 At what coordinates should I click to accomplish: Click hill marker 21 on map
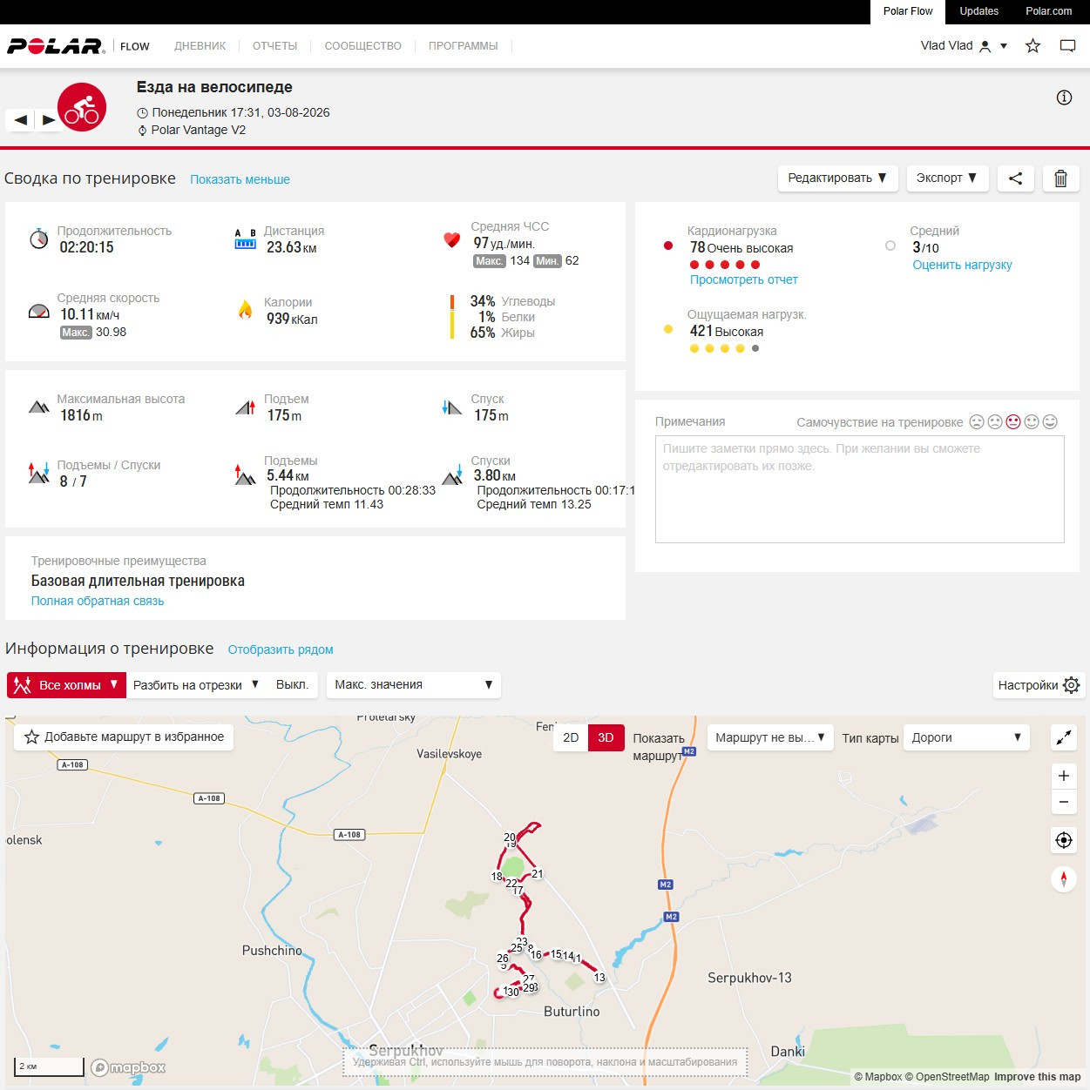[538, 874]
